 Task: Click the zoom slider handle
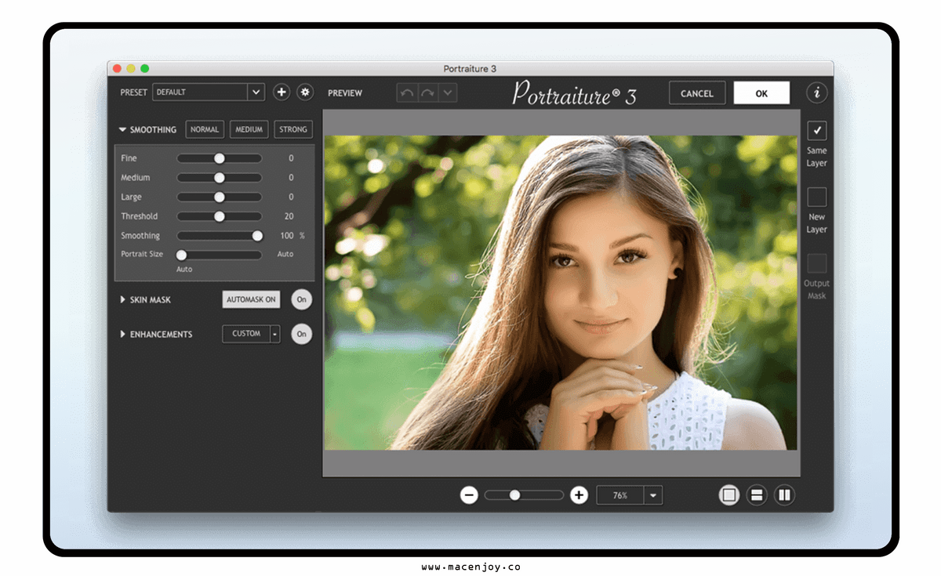pos(515,495)
